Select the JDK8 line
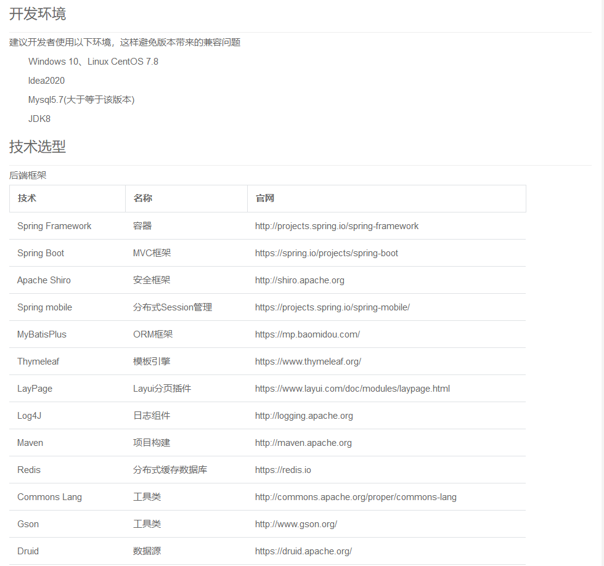 [39, 119]
